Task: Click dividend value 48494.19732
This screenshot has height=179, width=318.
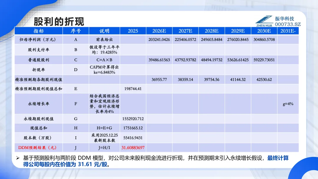Action: coord(211,60)
